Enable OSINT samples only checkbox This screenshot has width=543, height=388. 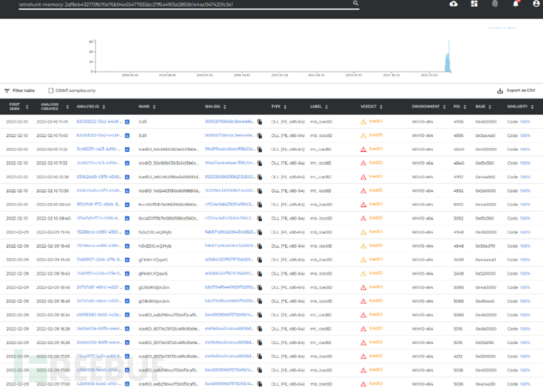(52, 91)
